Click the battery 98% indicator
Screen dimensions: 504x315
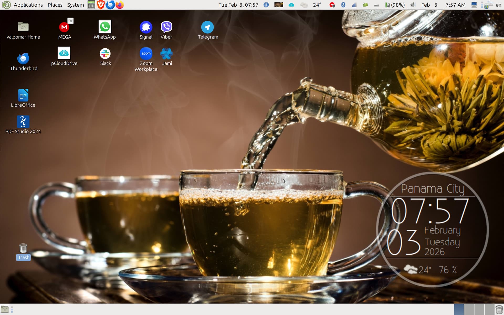[395, 5]
